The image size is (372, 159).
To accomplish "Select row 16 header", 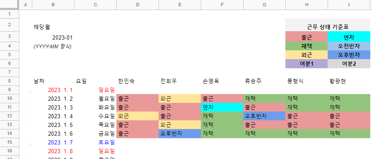I will click(x=9, y=151).
